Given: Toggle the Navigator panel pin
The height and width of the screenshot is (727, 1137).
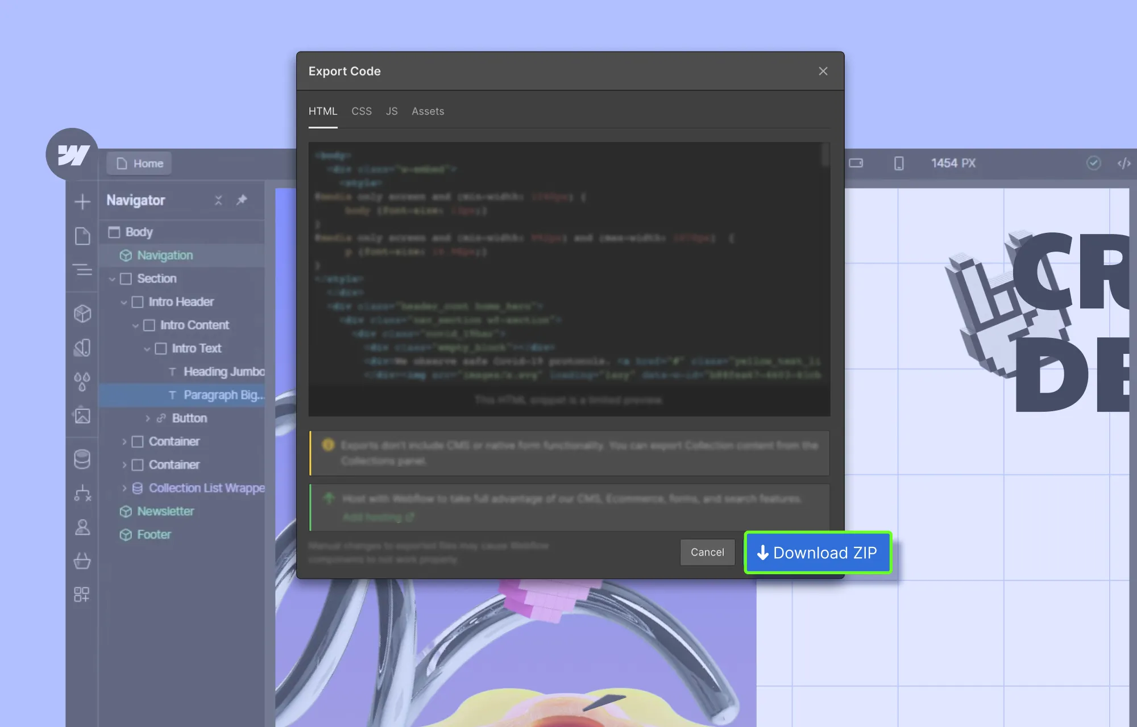Looking at the screenshot, I should click(x=242, y=200).
